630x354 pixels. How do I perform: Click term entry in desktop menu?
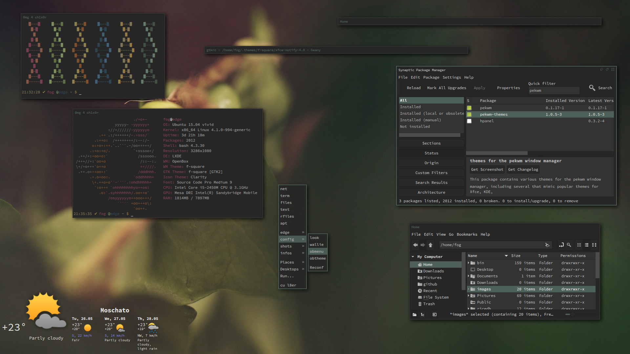point(292,196)
